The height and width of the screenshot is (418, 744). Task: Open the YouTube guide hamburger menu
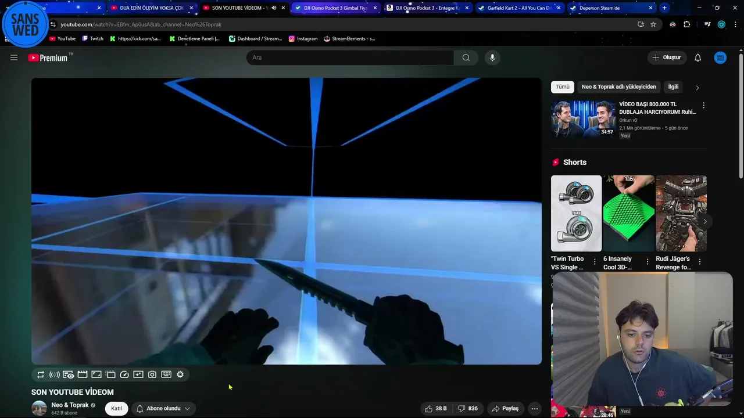tap(14, 57)
